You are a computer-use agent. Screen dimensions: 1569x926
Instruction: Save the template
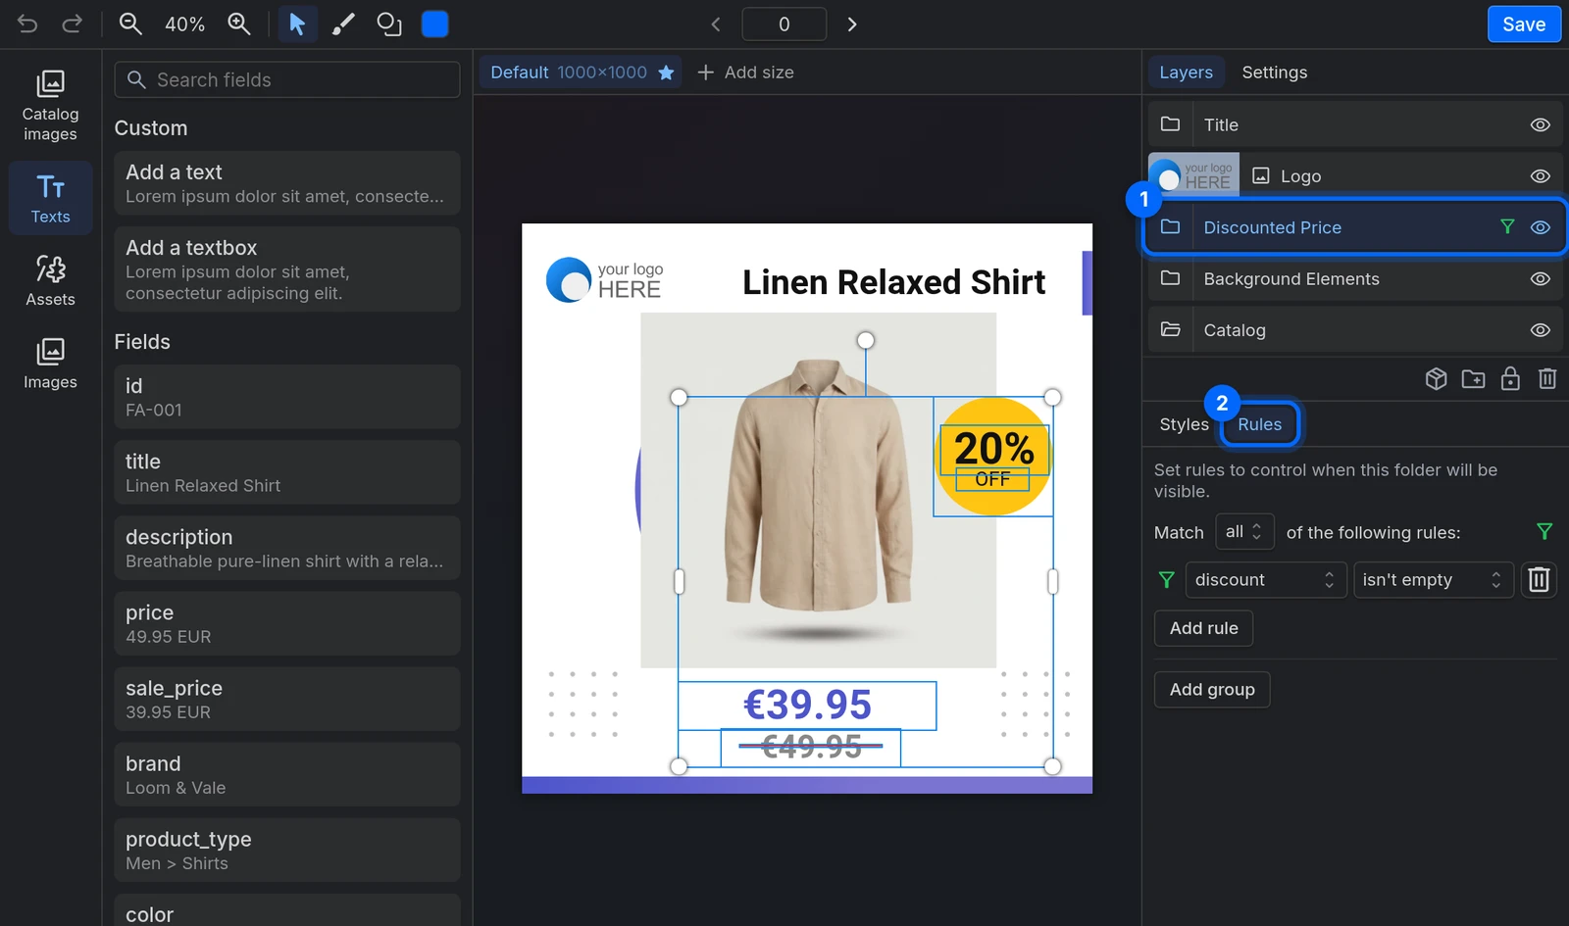coord(1524,24)
